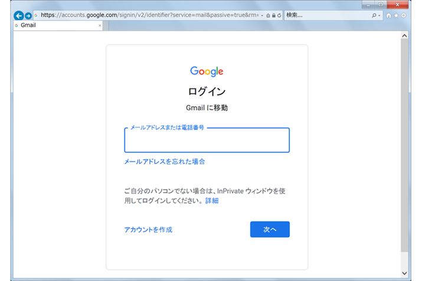Open the browser Home icon
The image size is (422, 281).
point(388,15)
